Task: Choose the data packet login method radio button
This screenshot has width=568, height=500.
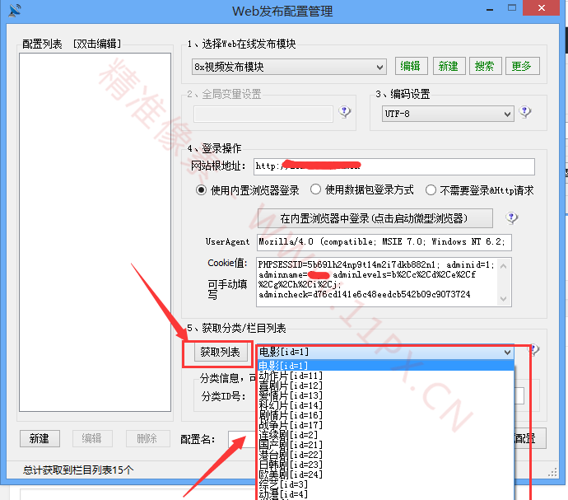Action: point(315,190)
